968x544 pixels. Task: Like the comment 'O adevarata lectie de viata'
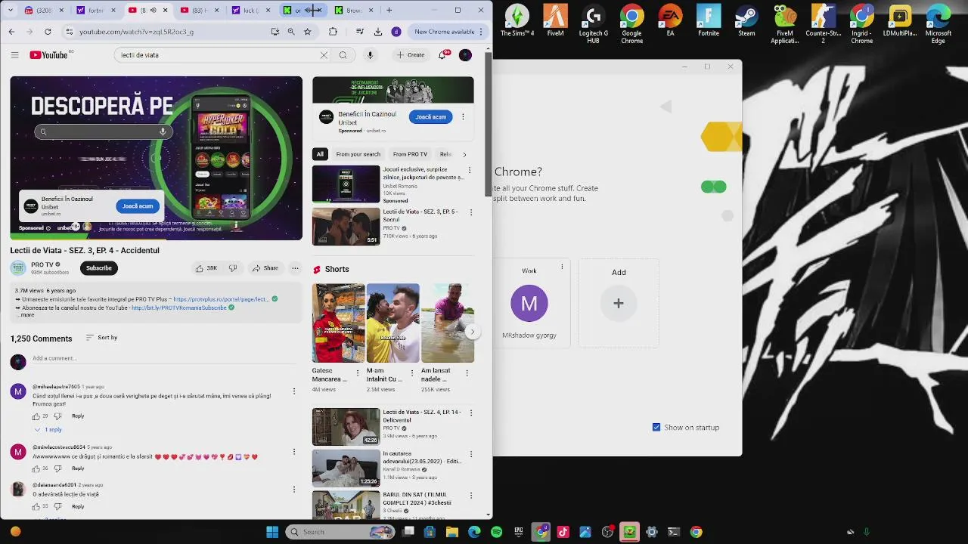pyautogui.click(x=36, y=506)
